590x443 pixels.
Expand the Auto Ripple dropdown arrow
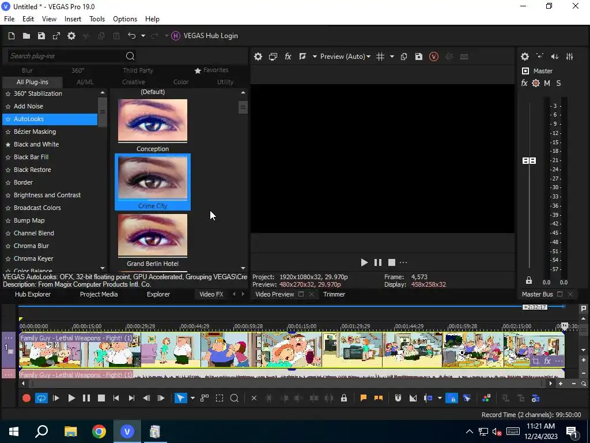click(x=440, y=398)
